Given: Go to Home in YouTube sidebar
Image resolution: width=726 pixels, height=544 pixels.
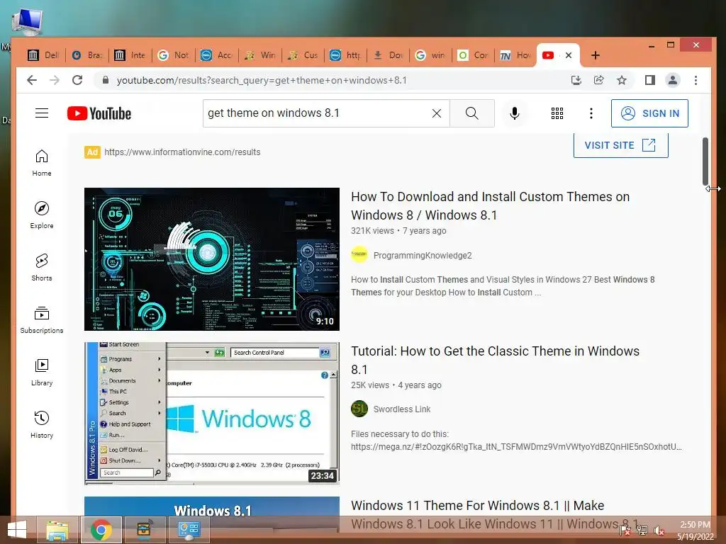Looking at the screenshot, I should (42, 163).
